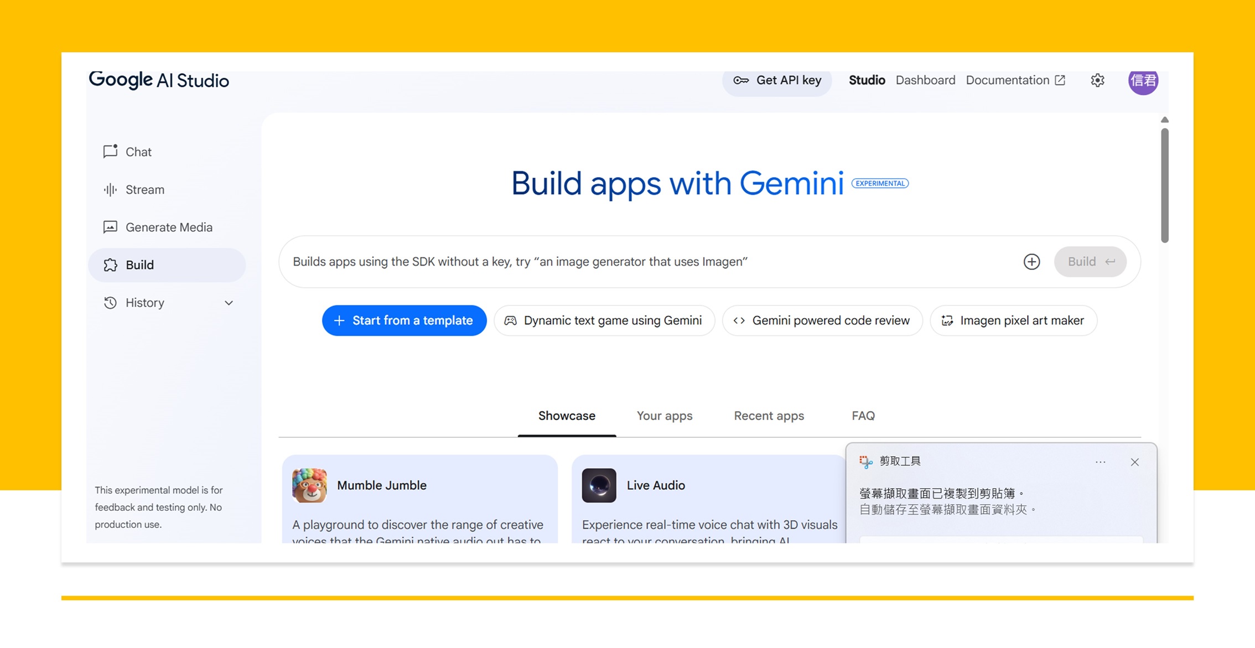The image size is (1255, 648).
Task: Open the Mumble Jumble app card
Action: (x=419, y=499)
